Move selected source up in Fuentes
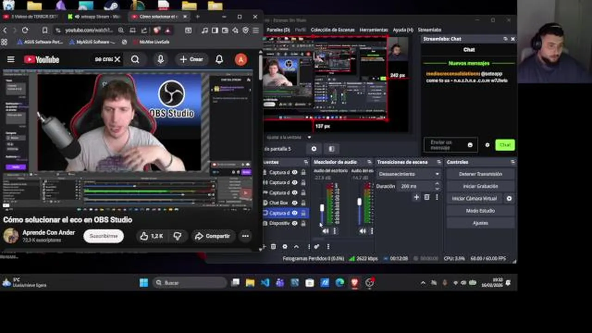 pyautogui.click(x=296, y=247)
